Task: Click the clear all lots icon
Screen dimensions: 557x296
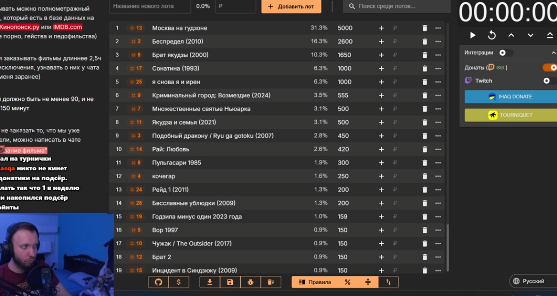Action: (270, 282)
